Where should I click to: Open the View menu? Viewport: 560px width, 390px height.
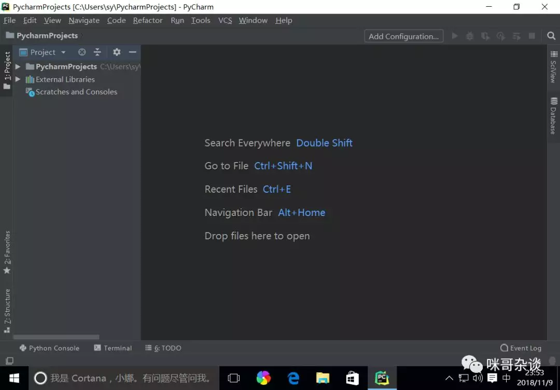click(x=52, y=20)
